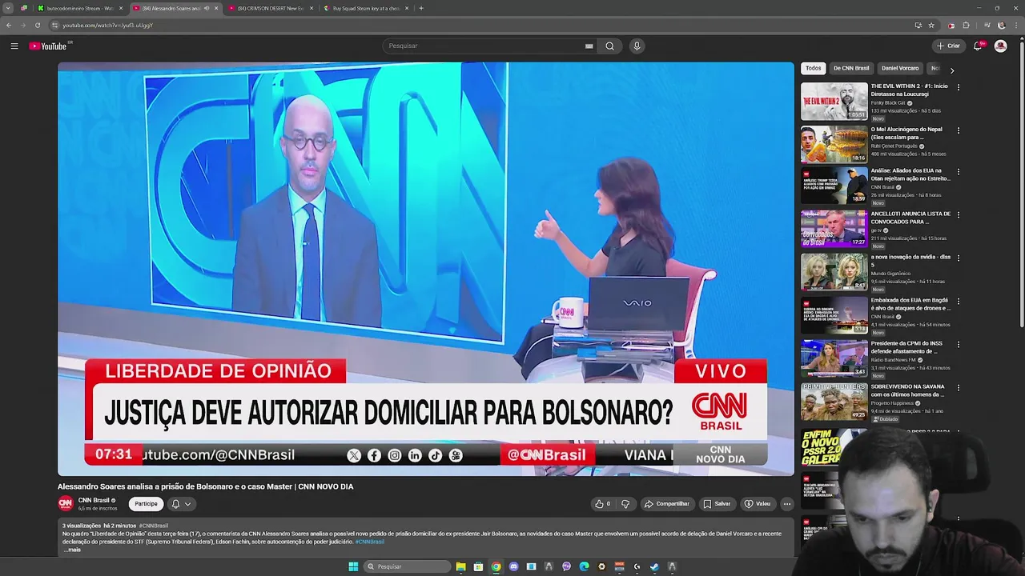Open options for THE EVIL WITHIN 2 video

click(959, 86)
